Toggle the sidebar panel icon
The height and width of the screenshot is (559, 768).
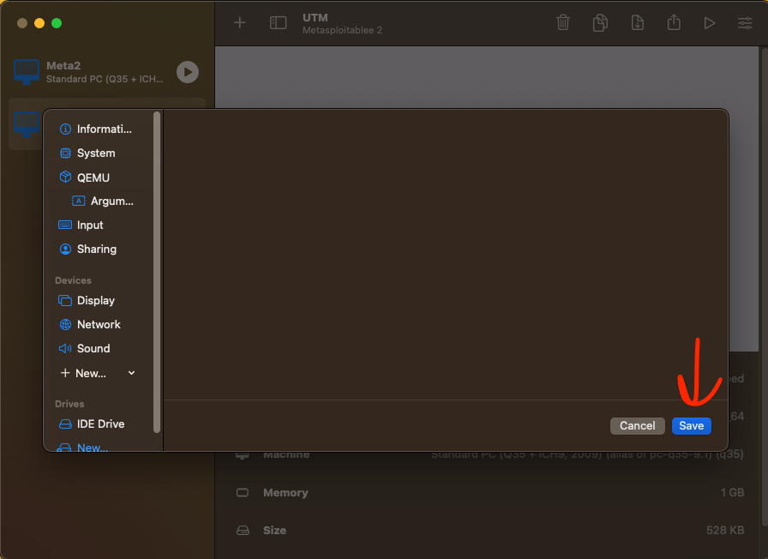pos(279,22)
